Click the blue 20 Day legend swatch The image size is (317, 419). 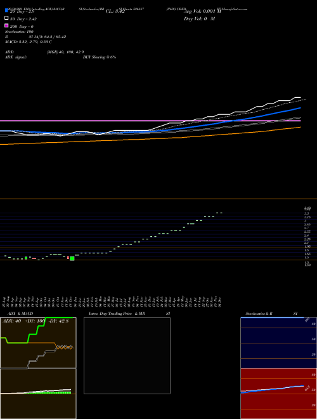pyautogui.click(x=6, y=10)
